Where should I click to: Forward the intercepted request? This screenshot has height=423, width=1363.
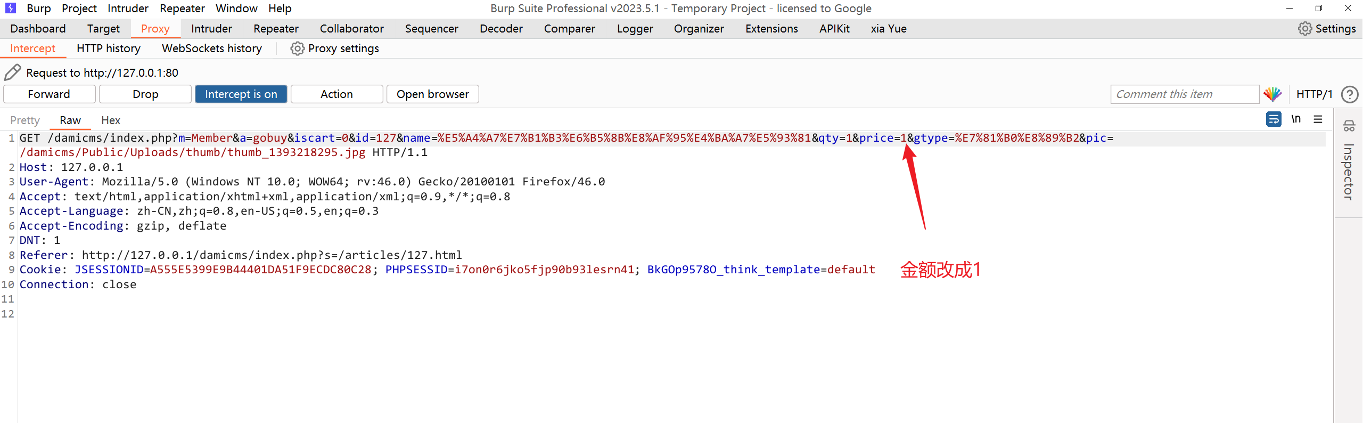(49, 94)
